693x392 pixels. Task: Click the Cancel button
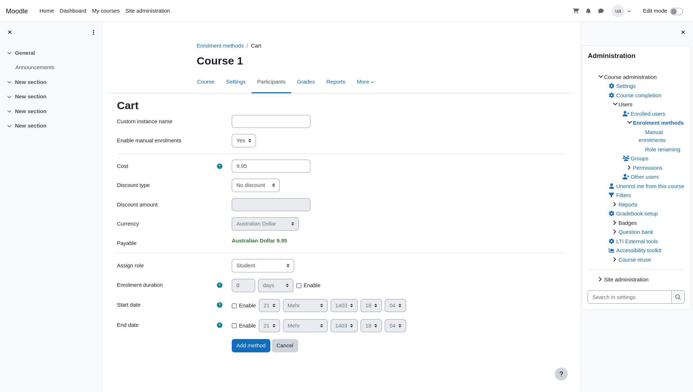pyautogui.click(x=285, y=346)
